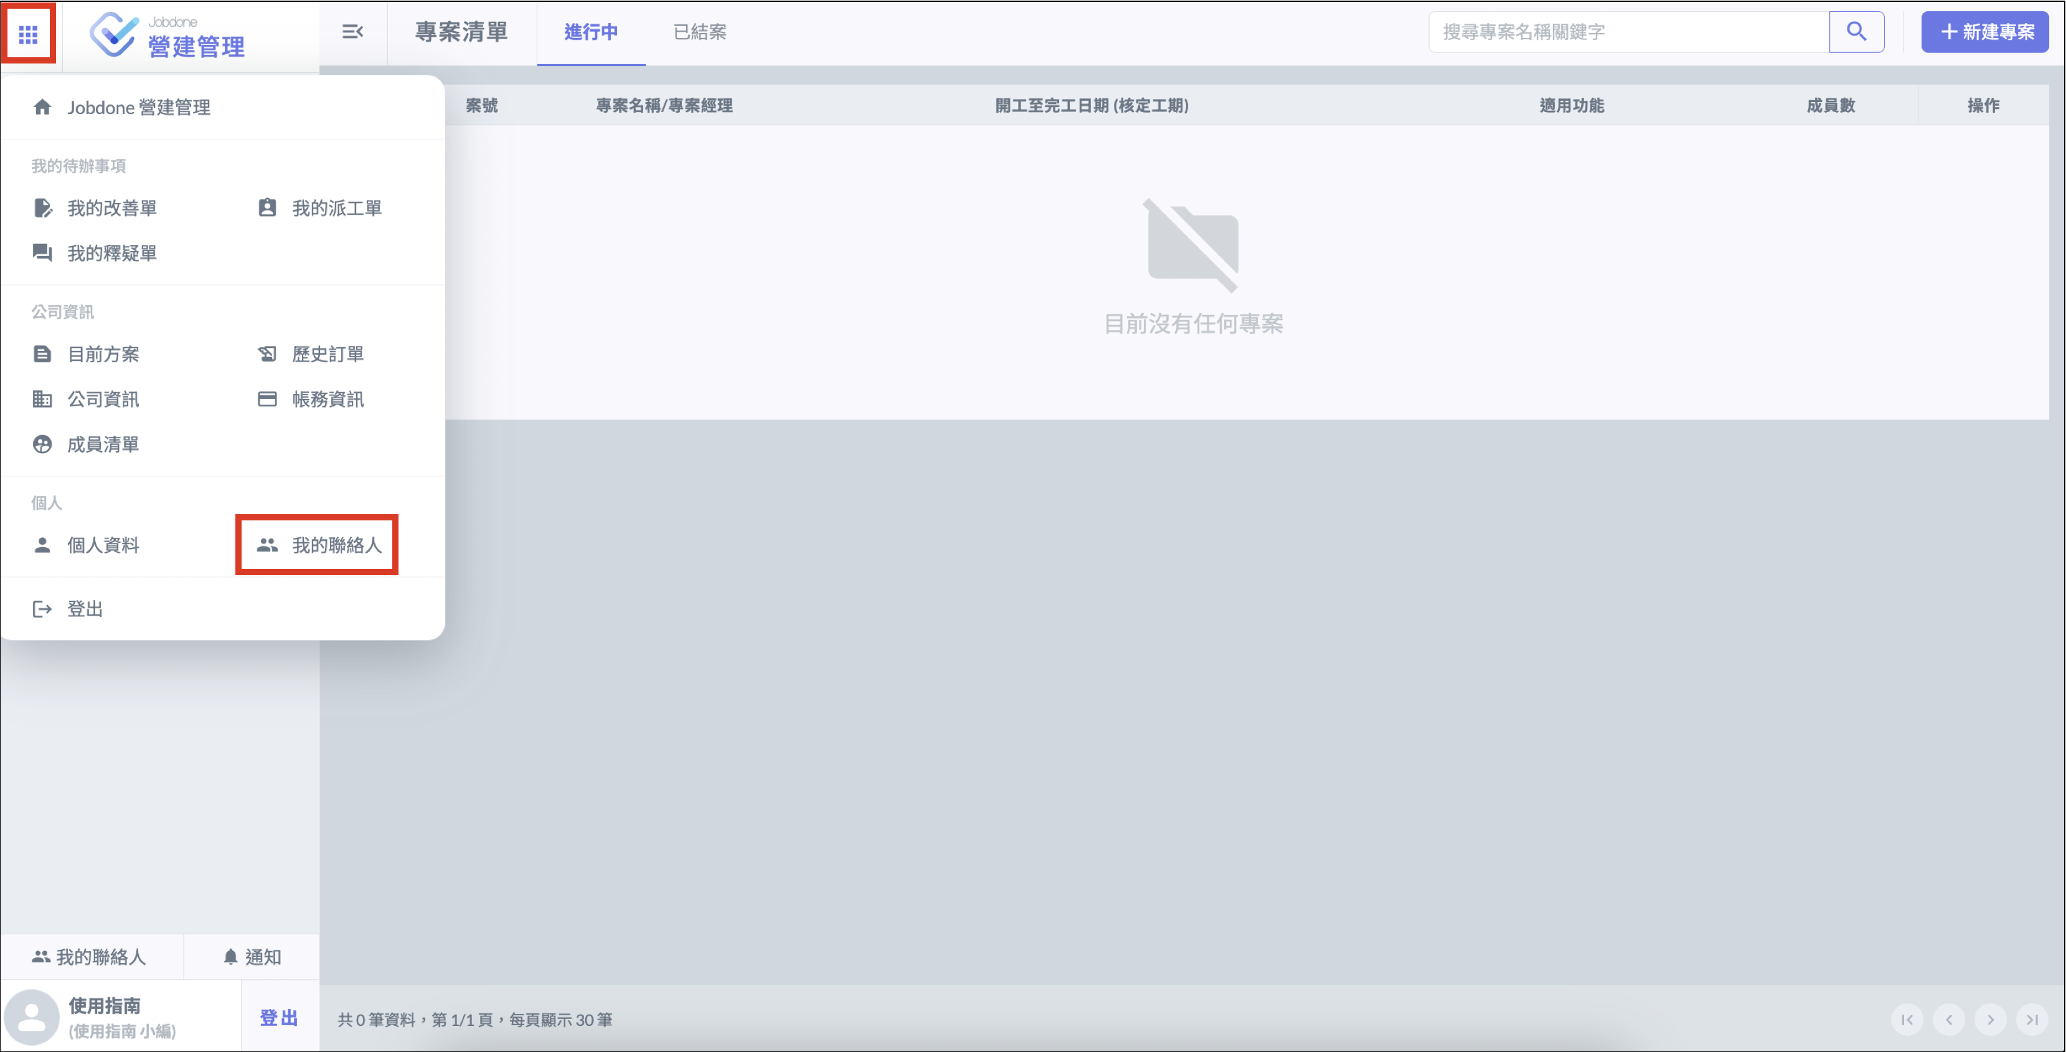Open 我的派工單 menu item
Viewport: 2066px width, 1052px height.
[336, 209]
